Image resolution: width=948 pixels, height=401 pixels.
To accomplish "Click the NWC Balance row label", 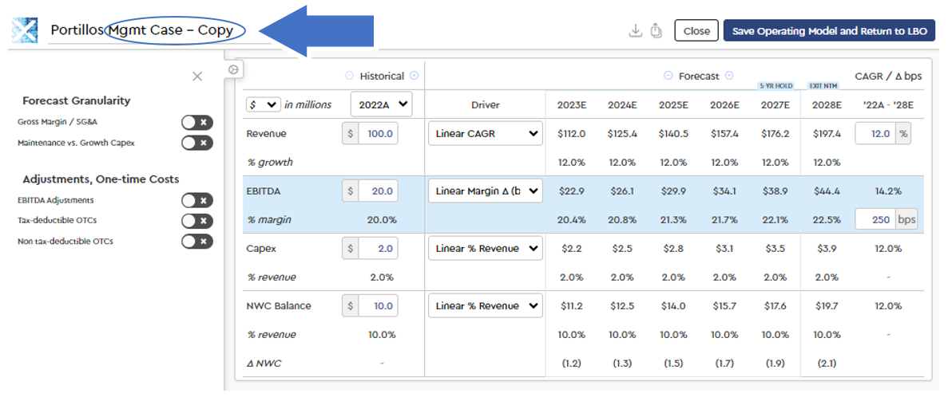I will [x=279, y=305].
